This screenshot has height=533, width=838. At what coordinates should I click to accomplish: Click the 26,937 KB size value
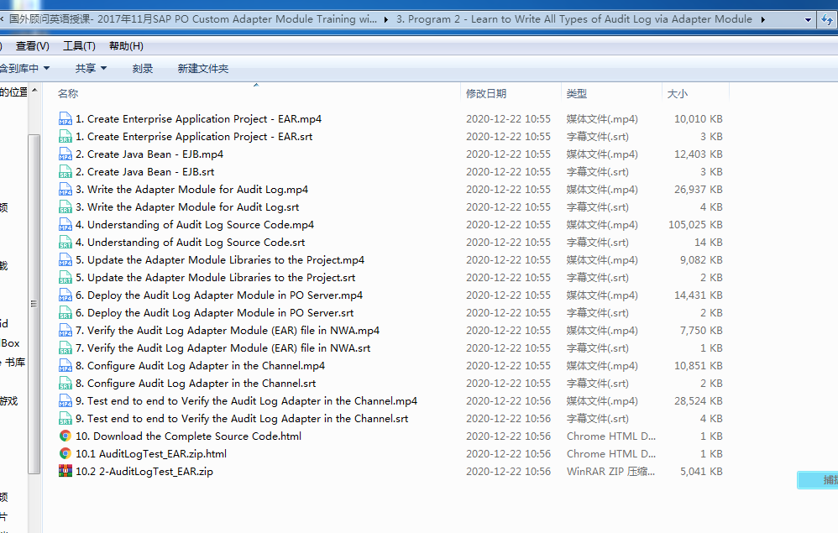point(698,189)
